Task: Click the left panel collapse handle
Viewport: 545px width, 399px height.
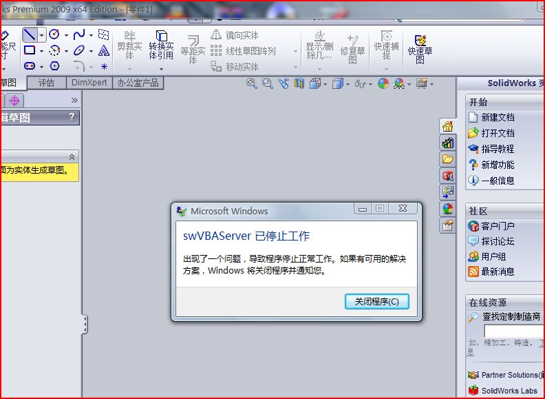Action: [x=85, y=325]
